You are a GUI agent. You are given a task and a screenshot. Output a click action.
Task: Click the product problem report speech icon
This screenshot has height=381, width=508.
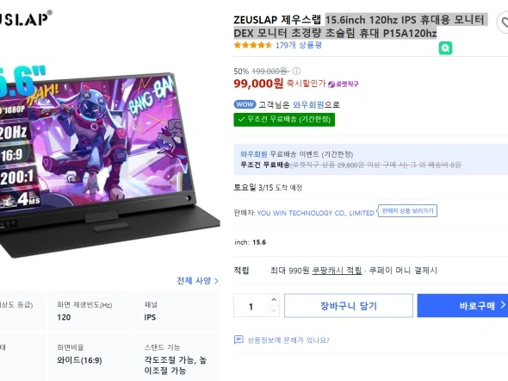[239, 340]
